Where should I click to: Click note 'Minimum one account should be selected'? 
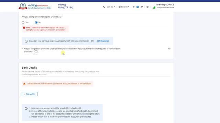(x=56, y=108)
